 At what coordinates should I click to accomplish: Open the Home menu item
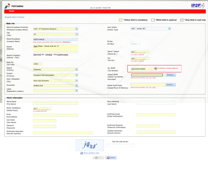pos(12,11)
